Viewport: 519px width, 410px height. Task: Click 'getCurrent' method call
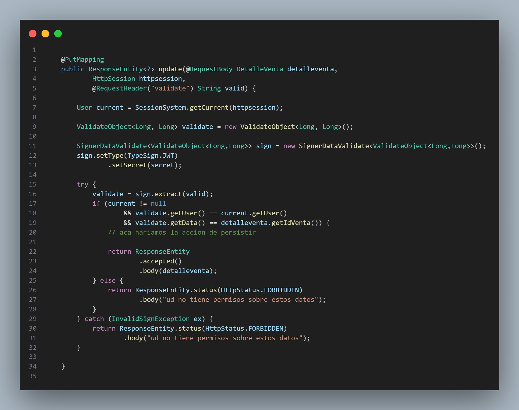209,108
